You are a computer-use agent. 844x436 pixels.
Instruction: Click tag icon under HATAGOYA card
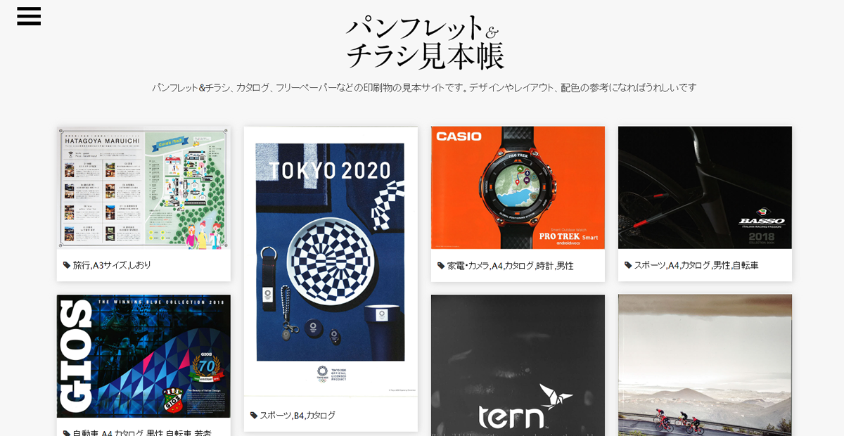67,265
